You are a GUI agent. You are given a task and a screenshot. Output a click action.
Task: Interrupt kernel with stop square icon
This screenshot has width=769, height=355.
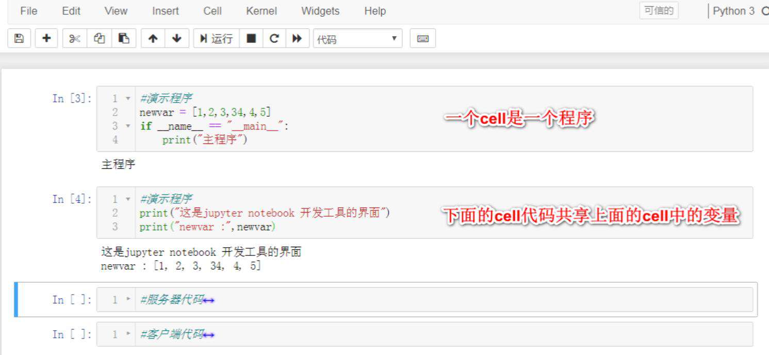tap(251, 39)
